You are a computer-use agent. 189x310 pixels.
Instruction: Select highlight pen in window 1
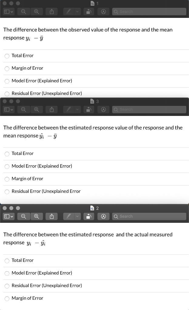69,12
